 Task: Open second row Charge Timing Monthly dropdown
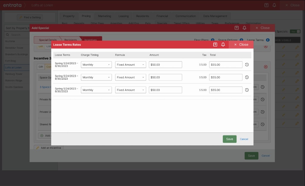96,77
